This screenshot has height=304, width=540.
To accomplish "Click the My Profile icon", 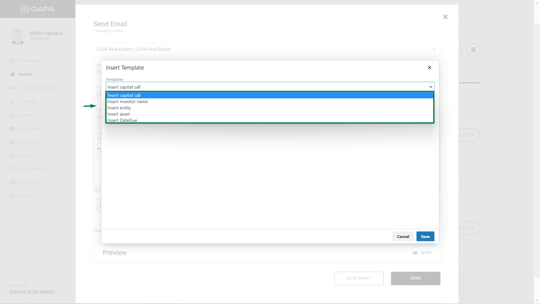I will tap(12, 182).
